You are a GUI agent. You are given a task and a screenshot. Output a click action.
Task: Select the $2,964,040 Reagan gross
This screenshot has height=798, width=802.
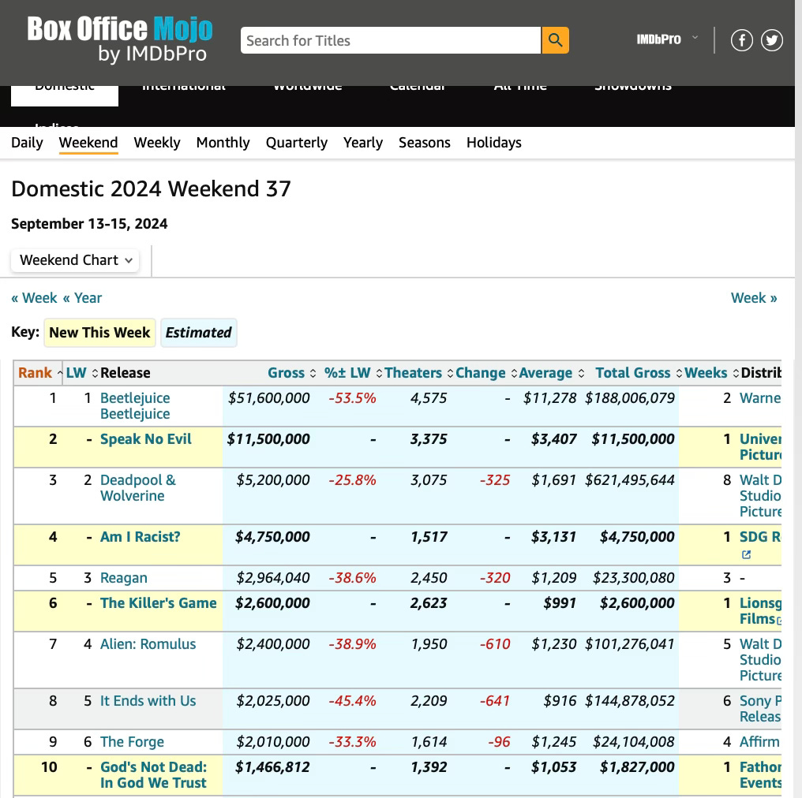[273, 578]
